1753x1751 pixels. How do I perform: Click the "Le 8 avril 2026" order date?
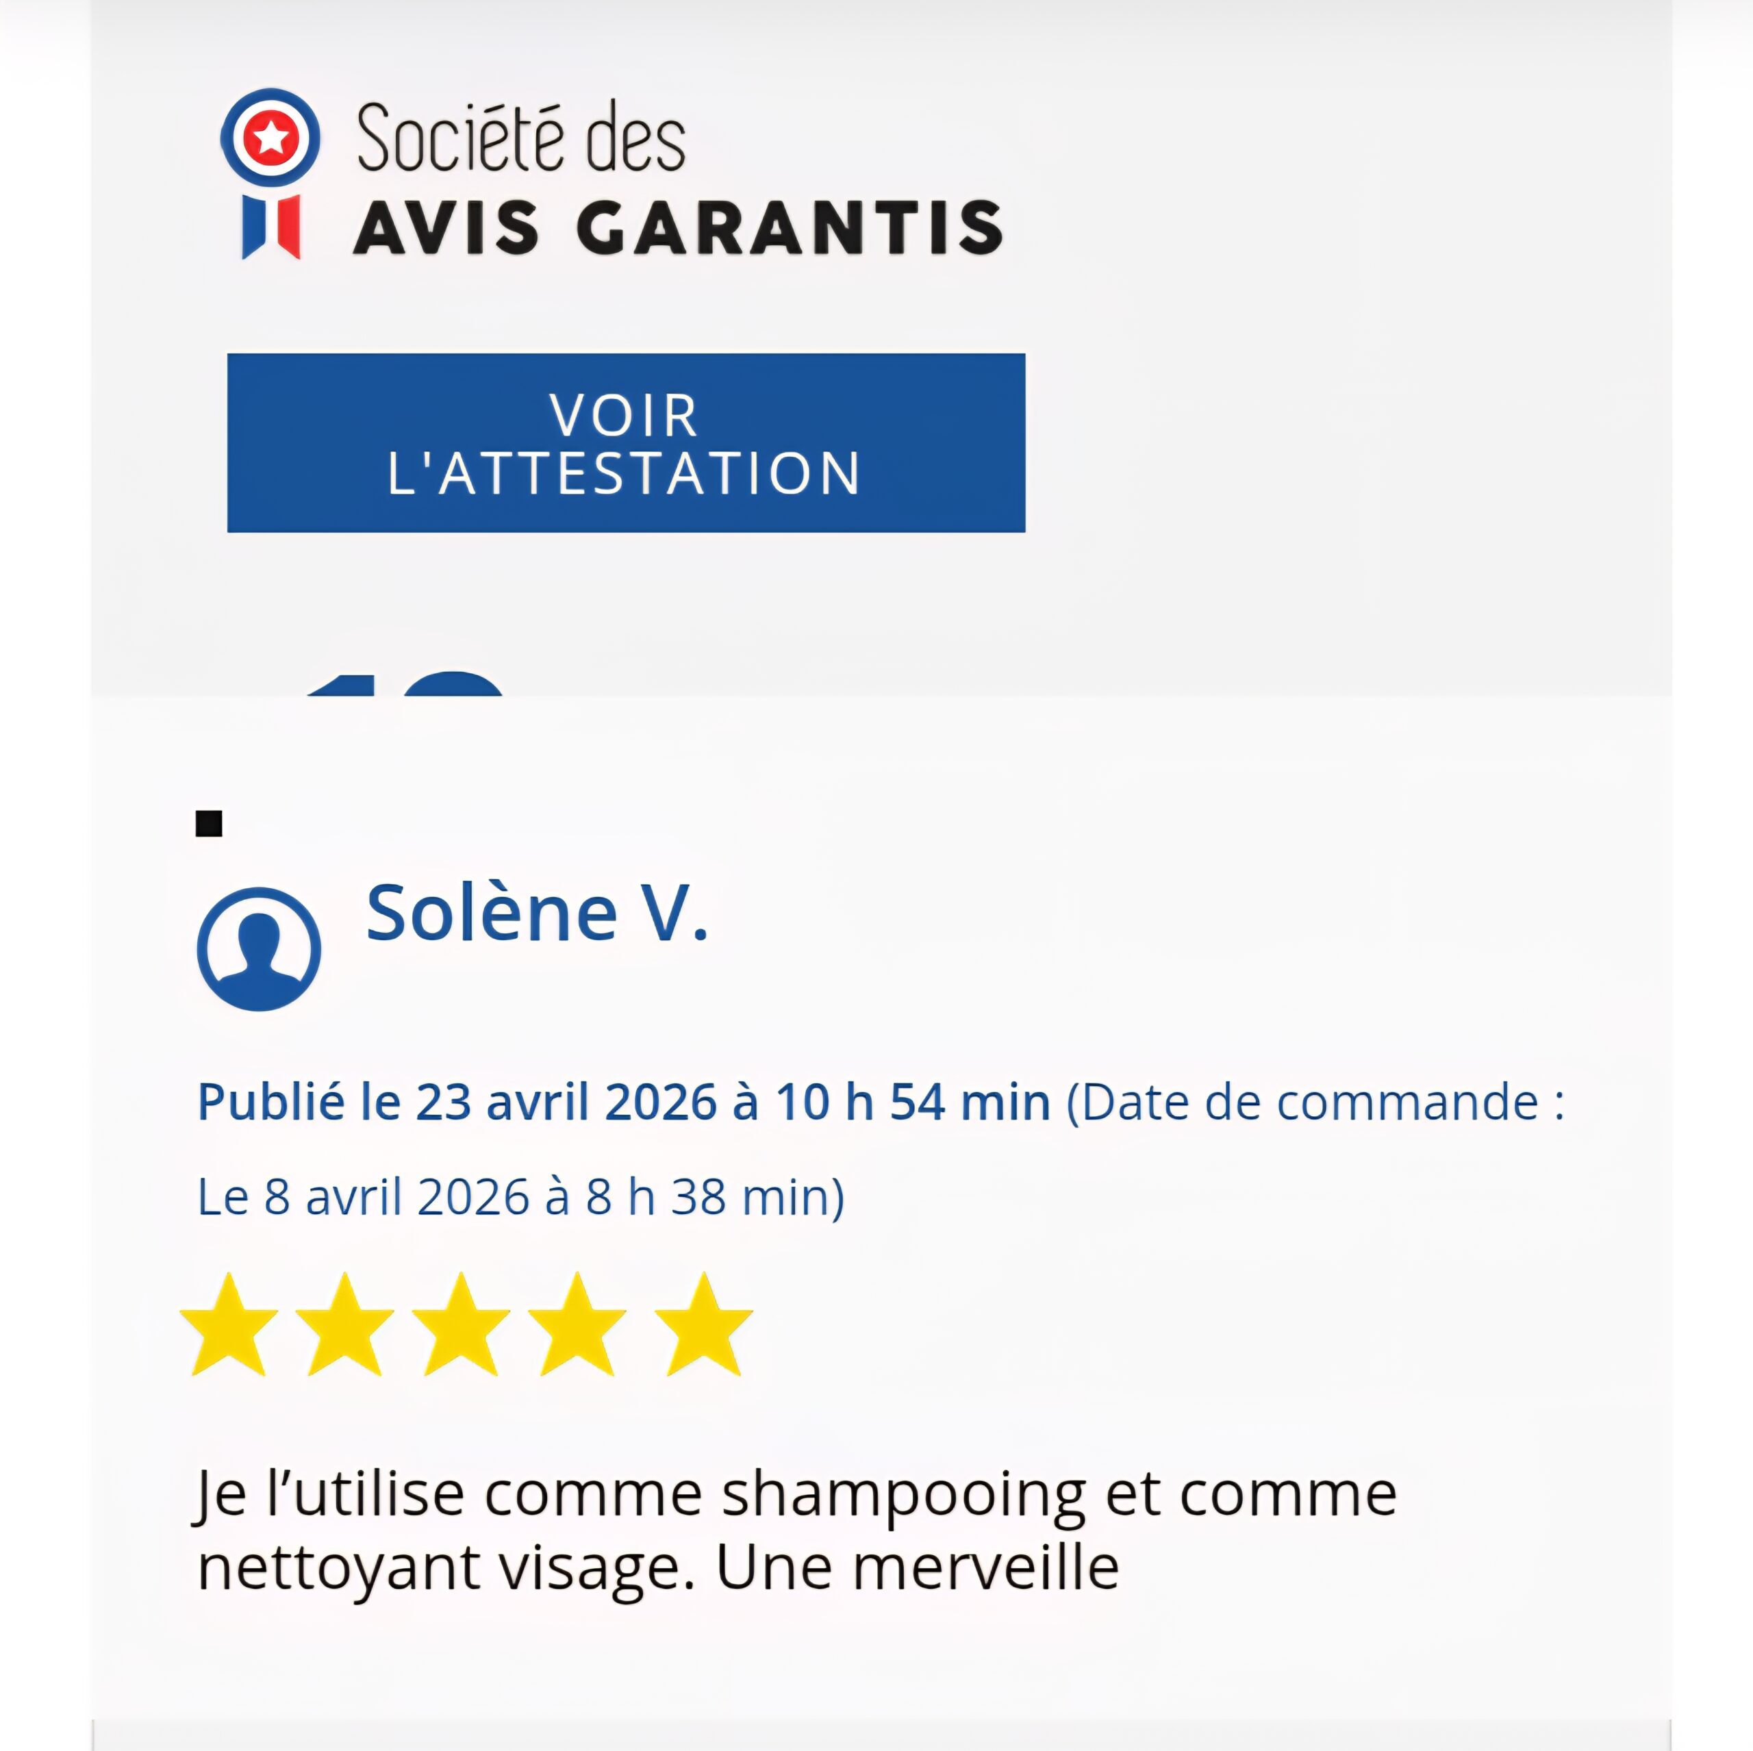[363, 1197]
